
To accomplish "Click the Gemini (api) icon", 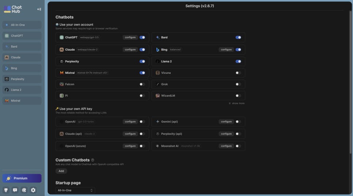I will [x=157, y=121].
